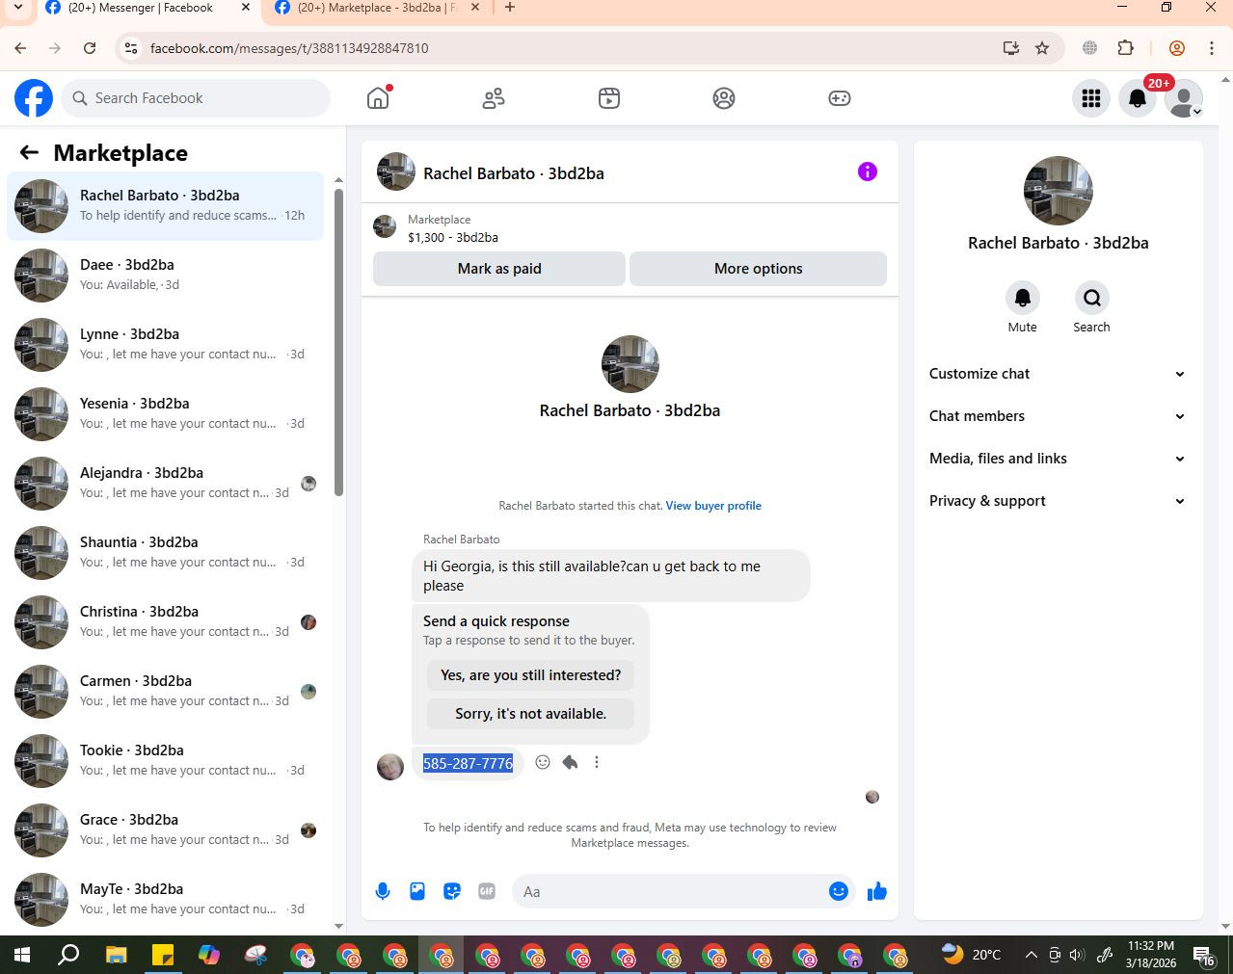This screenshot has width=1233, height=974.
Task: Open the View buyer profile link
Action: [x=713, y=506]
